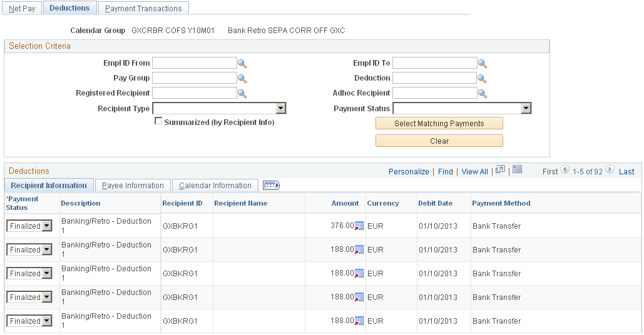
Task: Open the Adhoc Recipient lookup icon
Action: [483, 94]
